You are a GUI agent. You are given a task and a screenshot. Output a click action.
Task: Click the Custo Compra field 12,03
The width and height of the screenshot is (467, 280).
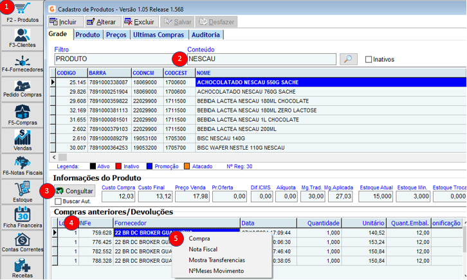click(118, 197)
